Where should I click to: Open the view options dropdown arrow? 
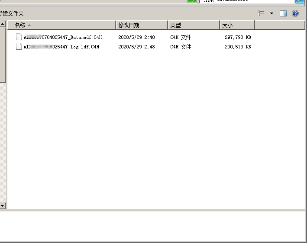tap(271, 13)
